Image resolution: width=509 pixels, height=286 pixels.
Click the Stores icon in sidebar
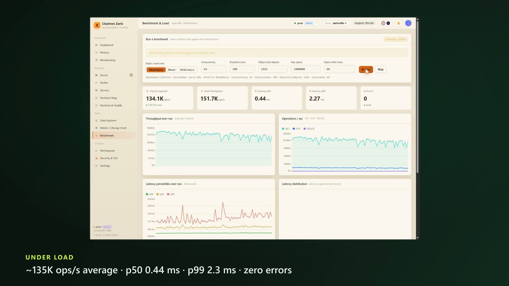[96, 75]
